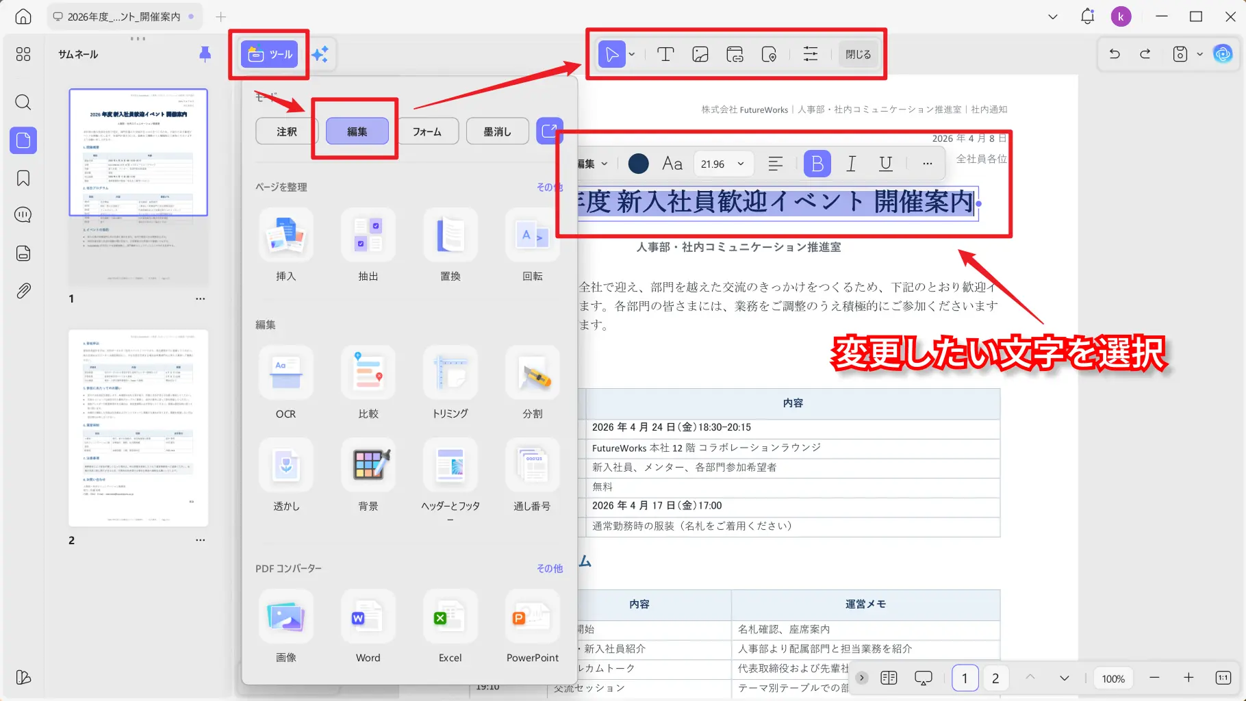Open the Crop (トリミング) tool
The height and width of the screenshot is (701, 1246).
pyautogui.click(x=450, y=383)
